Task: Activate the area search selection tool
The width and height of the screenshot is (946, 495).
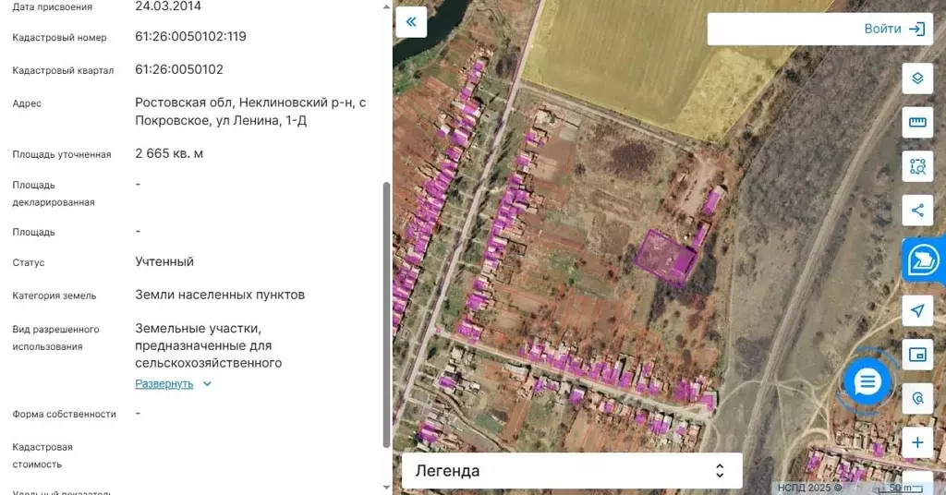Action: tap(917, 166)
